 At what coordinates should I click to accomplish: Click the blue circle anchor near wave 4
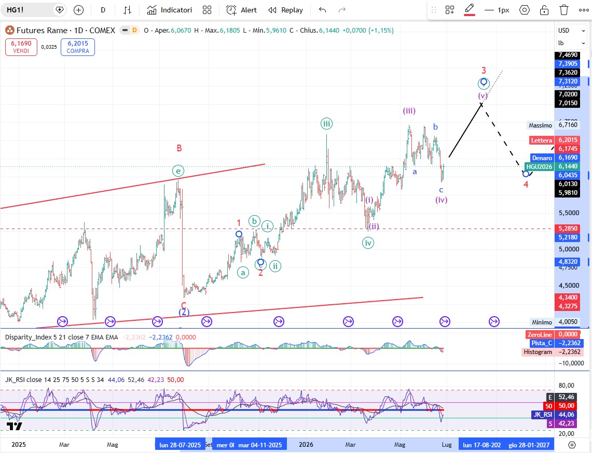click(526, 174)
